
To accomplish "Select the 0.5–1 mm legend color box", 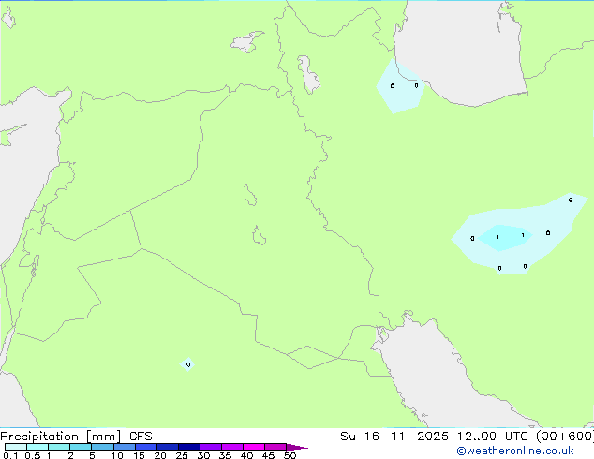I will [x=37, y=447].
